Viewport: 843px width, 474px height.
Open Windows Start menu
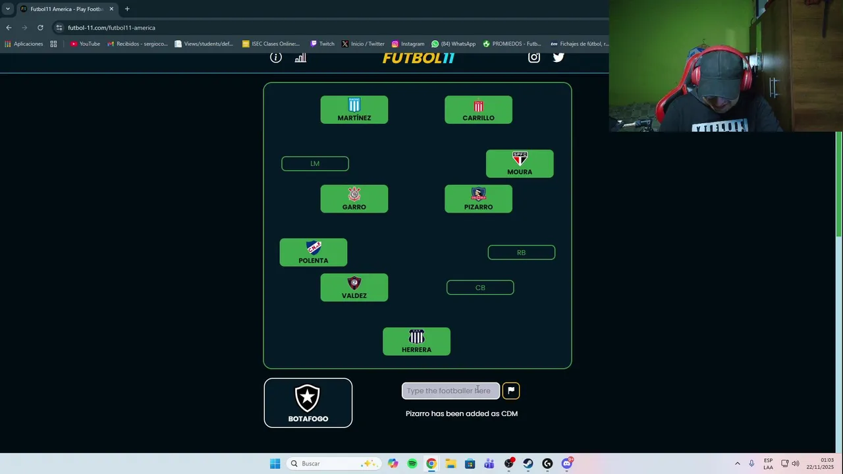pos(275,463)
